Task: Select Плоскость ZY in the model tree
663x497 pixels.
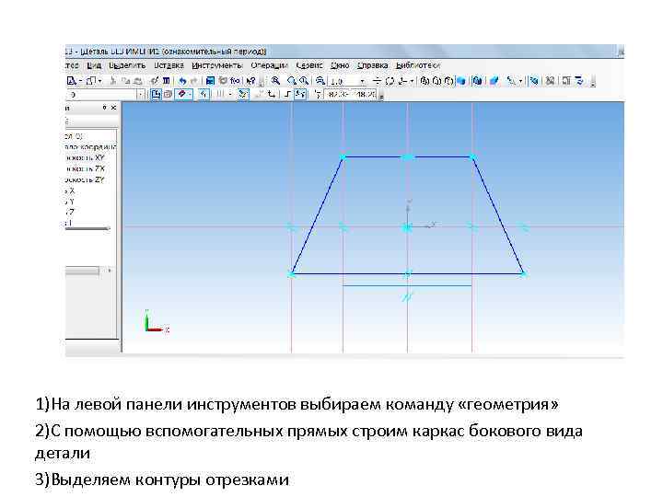Action: (85, 179)
